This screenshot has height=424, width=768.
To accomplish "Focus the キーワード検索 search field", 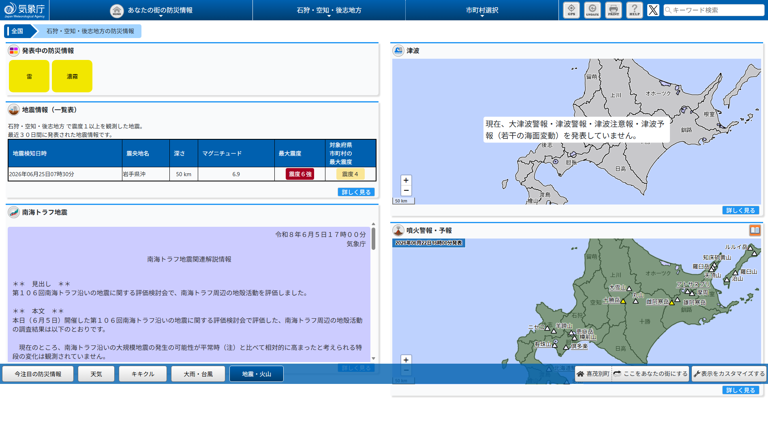I will (x=714, y=10).
